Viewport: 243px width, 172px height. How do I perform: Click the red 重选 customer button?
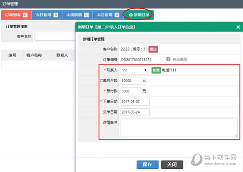(153, 50)
